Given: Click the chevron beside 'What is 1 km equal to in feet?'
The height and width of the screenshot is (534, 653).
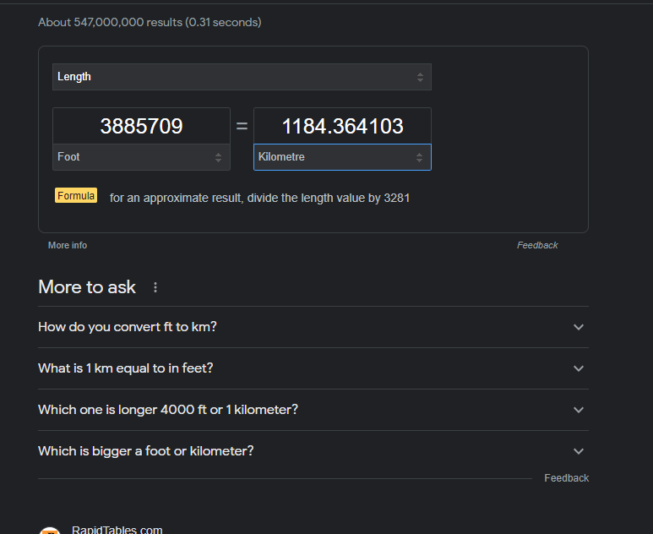Looking at the screenshot, I should click(x=579, y=368).
